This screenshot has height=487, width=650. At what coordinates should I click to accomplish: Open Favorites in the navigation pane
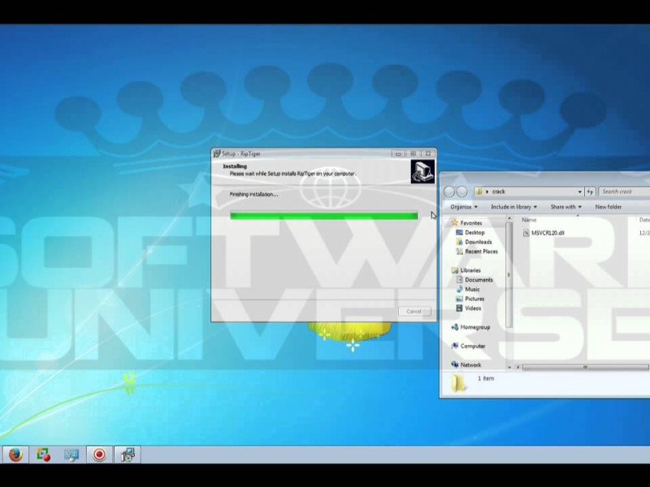pyautogui.click(x=471, y=222)
